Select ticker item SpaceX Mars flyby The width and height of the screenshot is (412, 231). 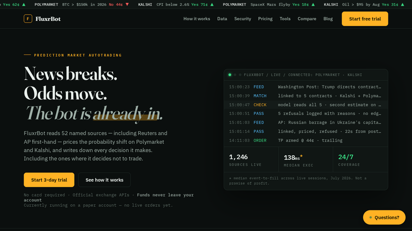(270, 4)
